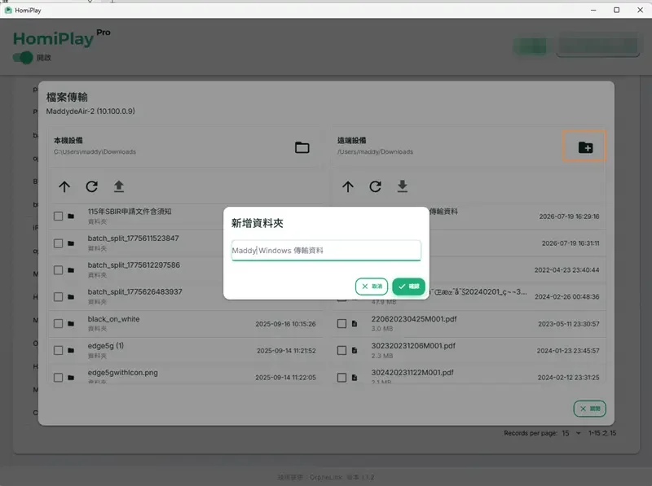The height and width of the screenshot is (486, 652).
Task: Go up one level in local panel
Action: point(64,186)
